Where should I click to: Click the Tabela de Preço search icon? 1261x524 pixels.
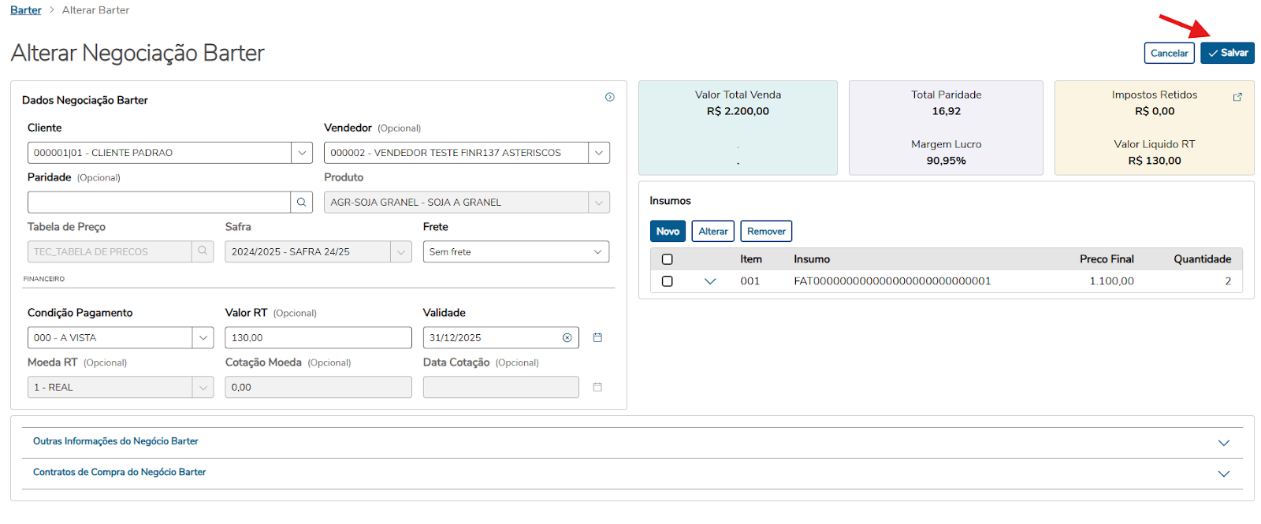point(203,251)
